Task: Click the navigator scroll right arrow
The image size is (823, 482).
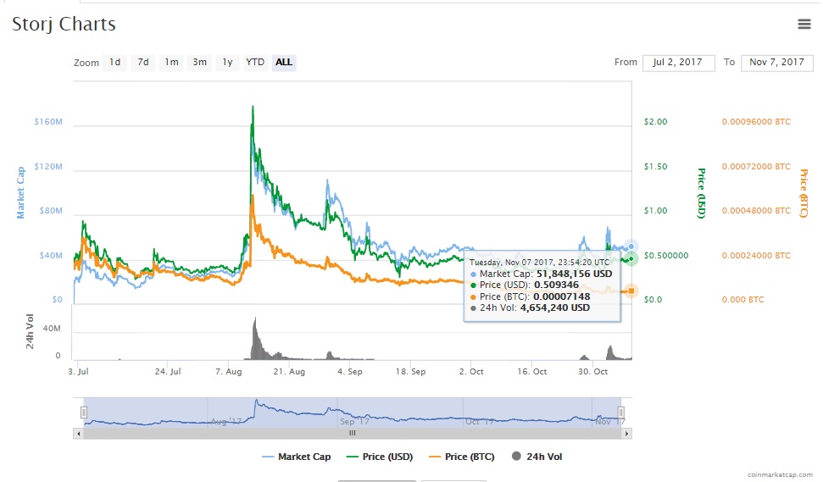Action: 626,434
